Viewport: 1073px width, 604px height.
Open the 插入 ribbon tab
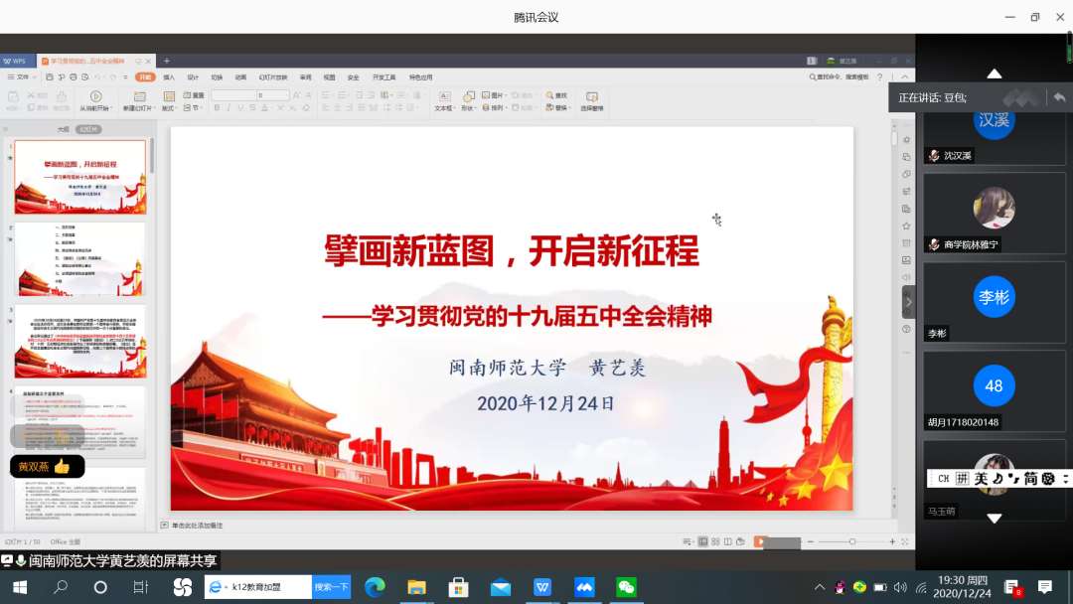[x=169, y=76]
